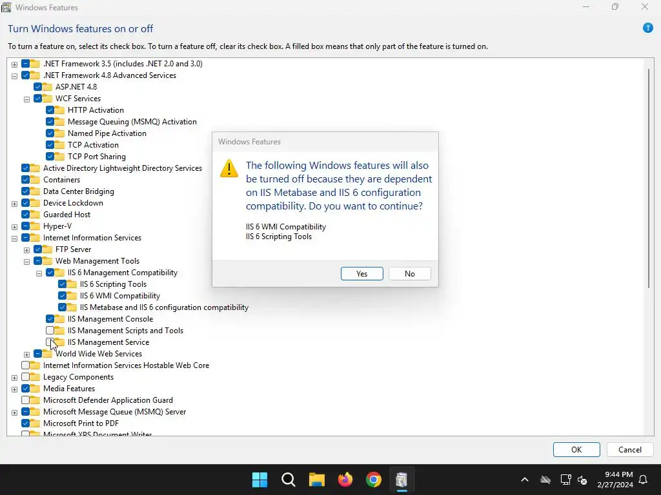Select Message Queuing (MSMQ) Activation label
The image size is (661, 495).
click(x=132, y=122)
